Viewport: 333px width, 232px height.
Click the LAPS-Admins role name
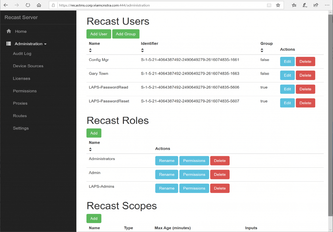[101, 187]
